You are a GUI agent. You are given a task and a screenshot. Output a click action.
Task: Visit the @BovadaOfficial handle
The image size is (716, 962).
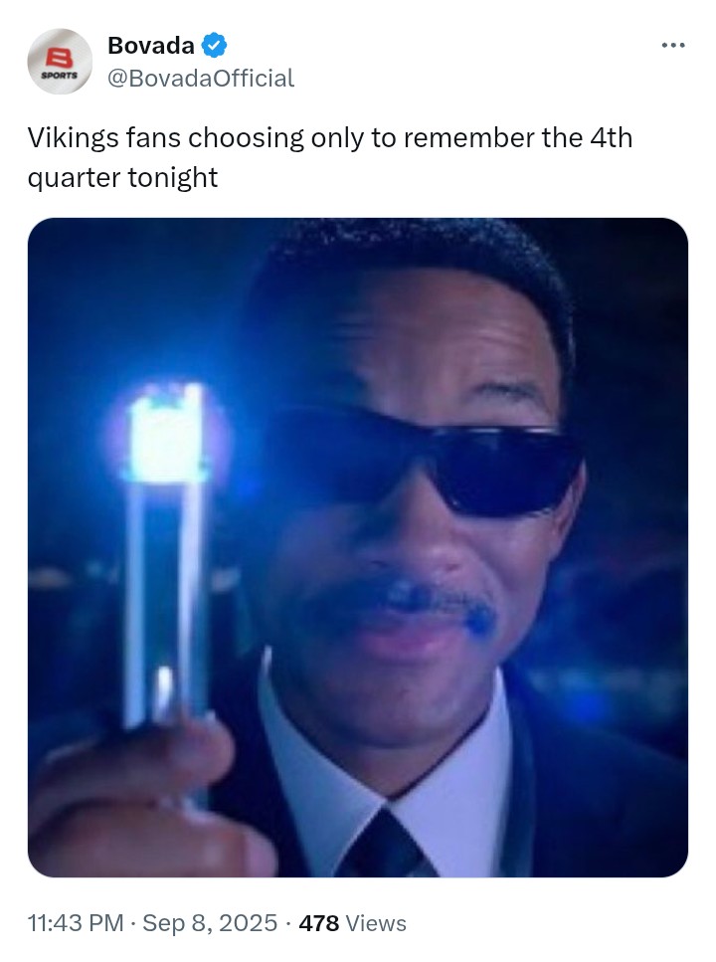coord(201,78)
